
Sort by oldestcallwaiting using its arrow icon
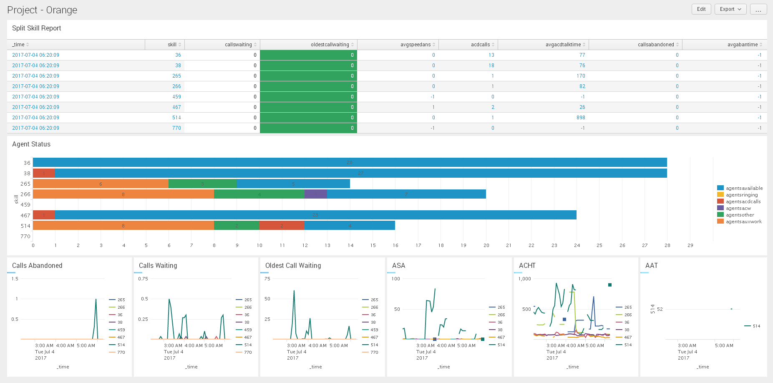(x=353, y=45)
